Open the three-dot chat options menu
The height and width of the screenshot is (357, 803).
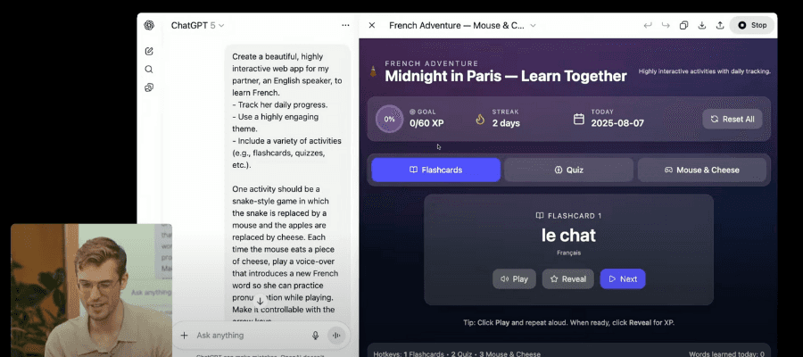(x=345, y=25)
